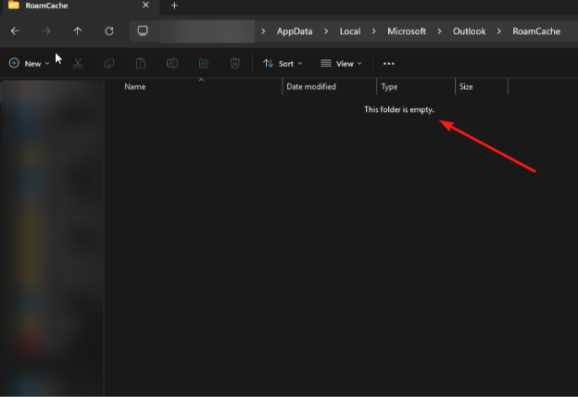Navigate to AppData in breadcrumb path
The width and height of the screenshot is (578, 397).
[x=295, y=31]
